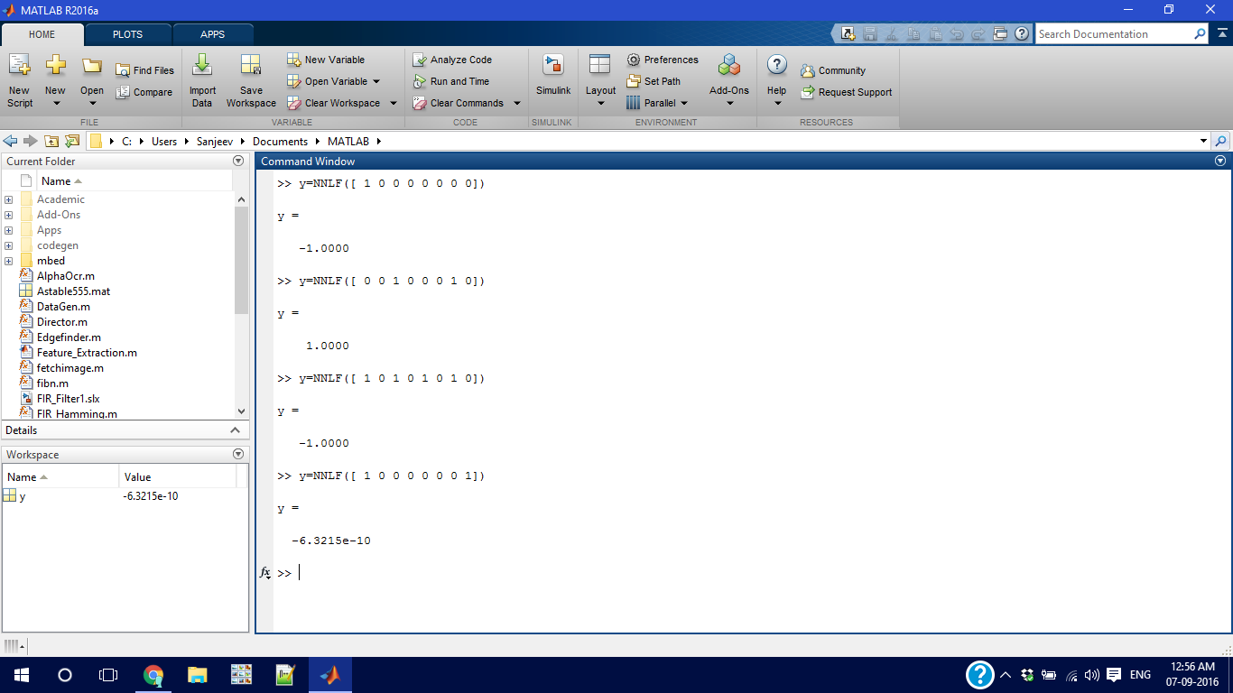Switch to the APPS tab
1233x693 pixels.
pos(213,34)
